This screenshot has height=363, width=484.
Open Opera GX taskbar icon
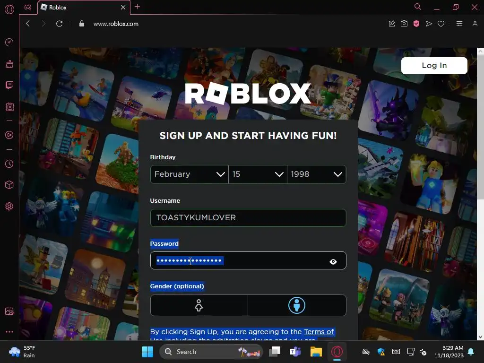[337, 352]
